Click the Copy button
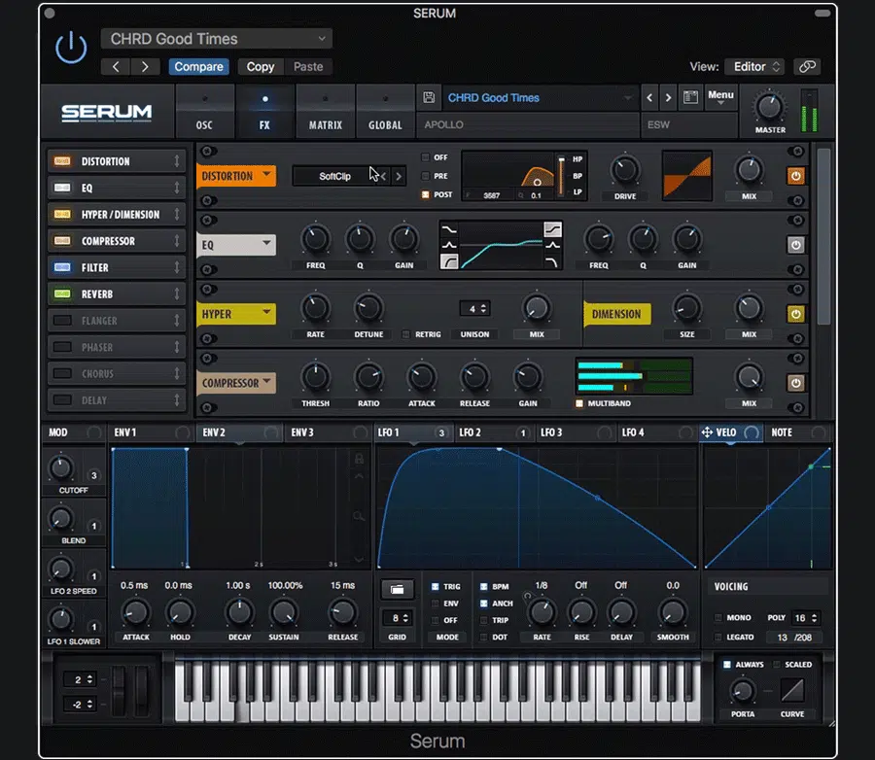This screenshot has height=760, width=875. (x=261, y=66)
